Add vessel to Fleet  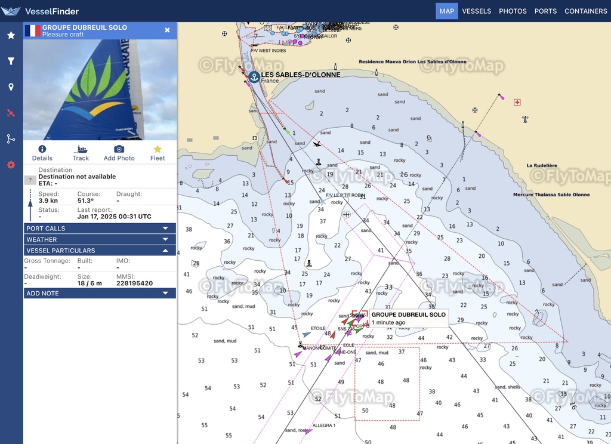158,153
